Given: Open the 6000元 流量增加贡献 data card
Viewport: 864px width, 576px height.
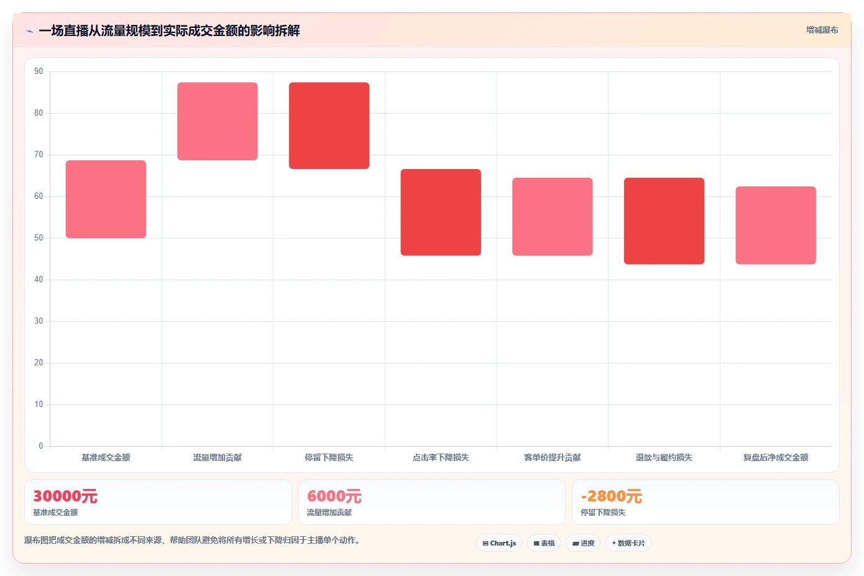Looking at the screenshot, I should [x=432, y=502].
